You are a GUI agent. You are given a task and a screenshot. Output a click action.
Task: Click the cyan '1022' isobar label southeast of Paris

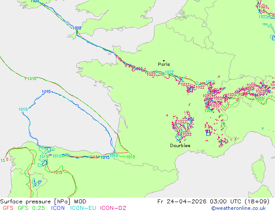[x=169, y=72]
